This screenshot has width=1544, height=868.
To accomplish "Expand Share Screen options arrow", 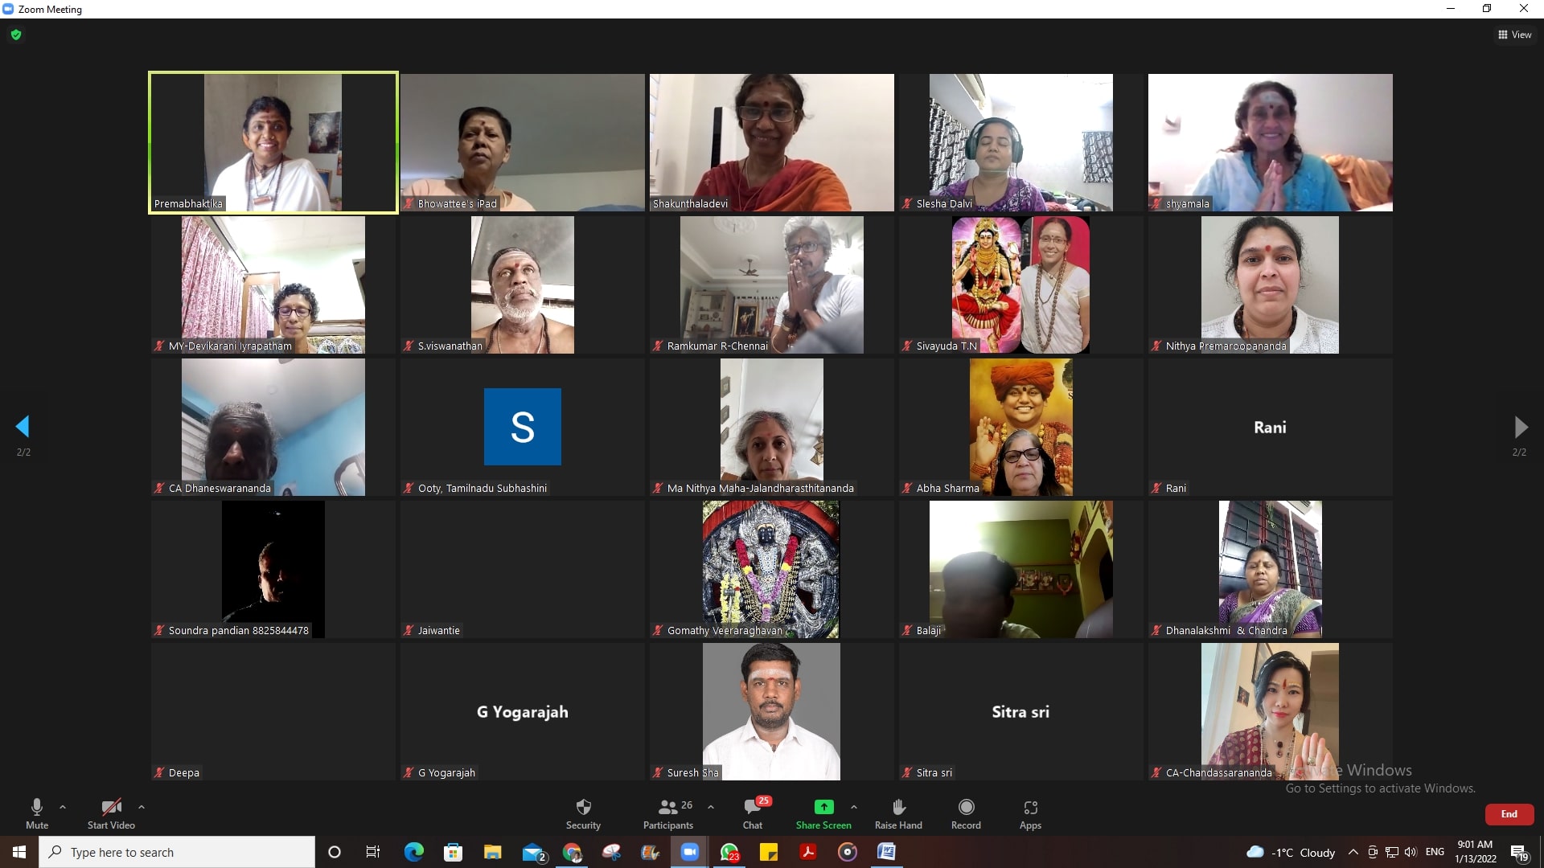I will (x=854, y=807).
